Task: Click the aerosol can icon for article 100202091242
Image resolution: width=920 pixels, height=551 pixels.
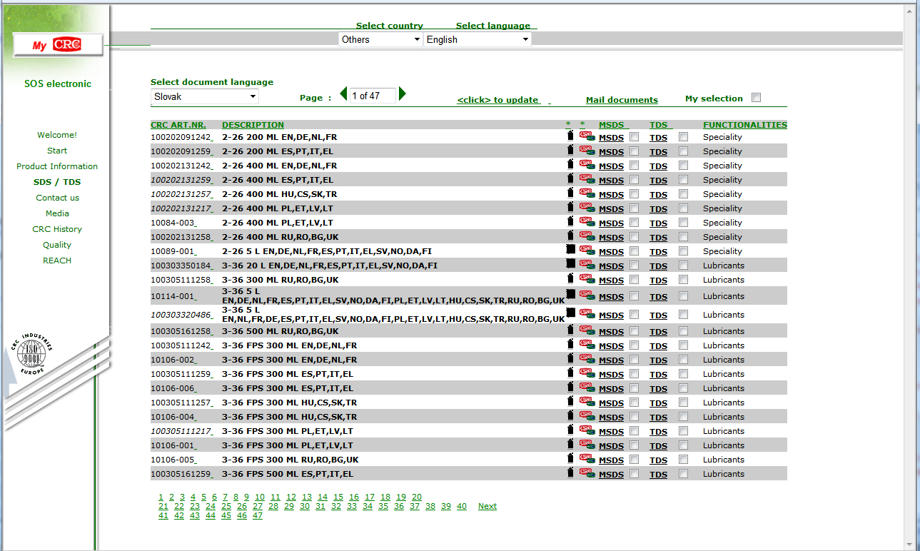Action: pyautogui.click(x=570, y=135)
